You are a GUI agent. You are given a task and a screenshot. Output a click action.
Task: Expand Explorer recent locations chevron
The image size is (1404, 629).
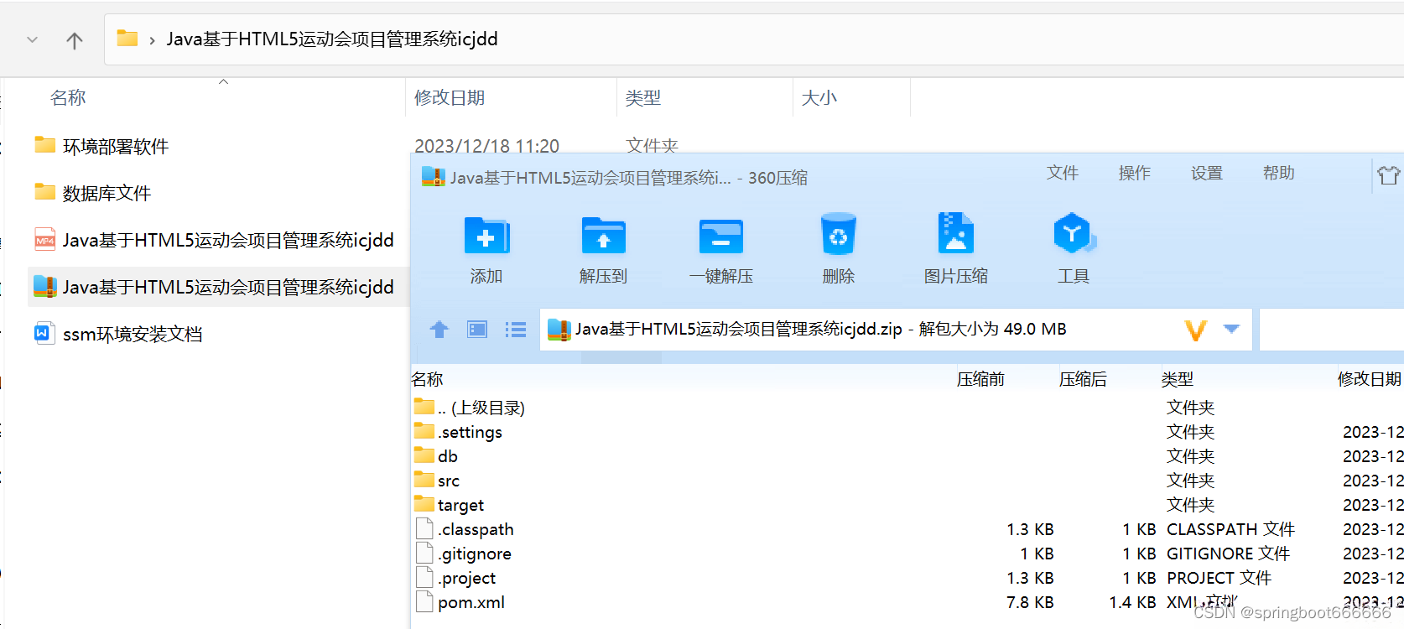pos(32,39)
